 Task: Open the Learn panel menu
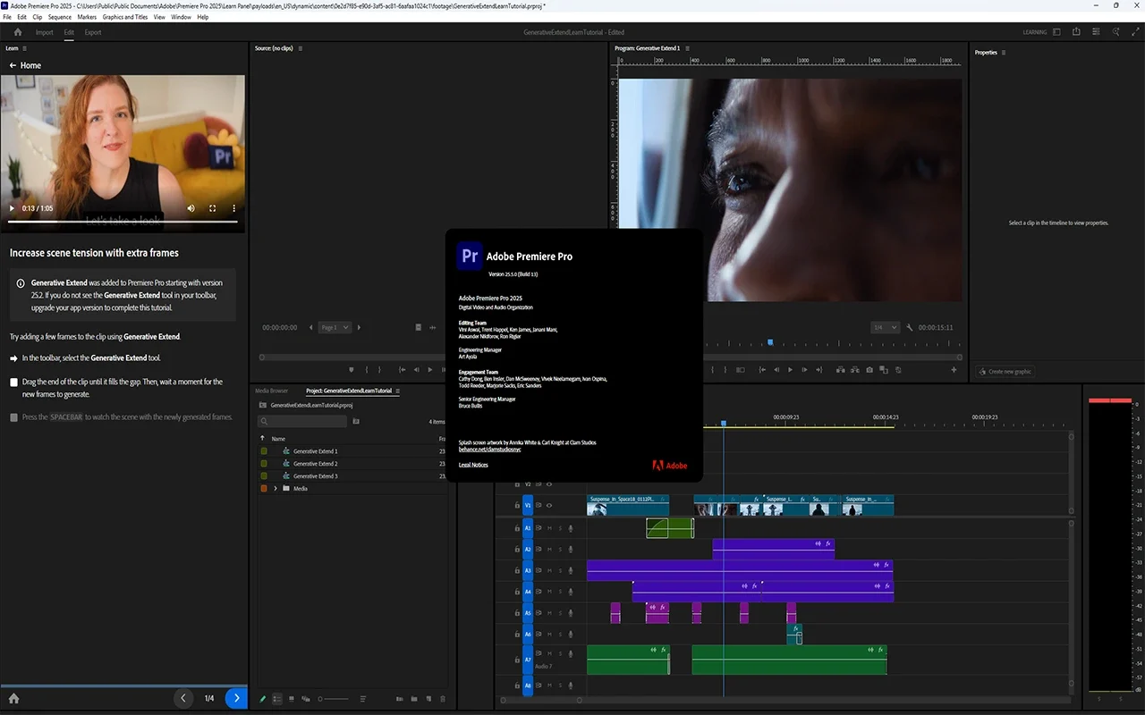coord(25,48)
